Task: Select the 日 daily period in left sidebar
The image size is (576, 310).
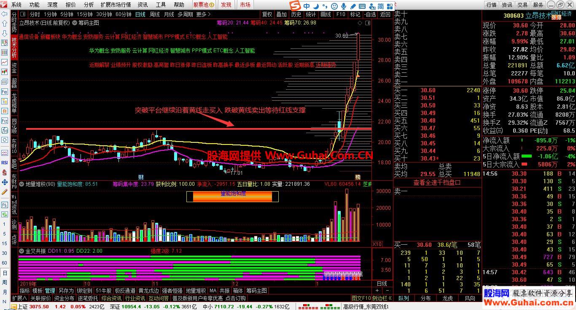Action: point(4,273)
